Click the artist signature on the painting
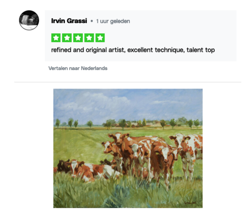248x212 pixels. (x=190, y=202)
